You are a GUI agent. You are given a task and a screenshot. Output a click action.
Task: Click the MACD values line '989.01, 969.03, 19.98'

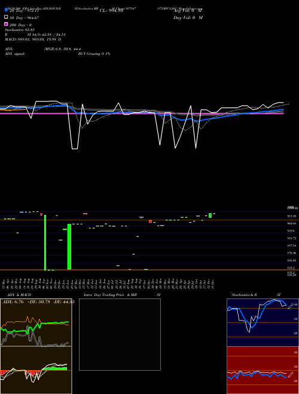pos(36,39)
